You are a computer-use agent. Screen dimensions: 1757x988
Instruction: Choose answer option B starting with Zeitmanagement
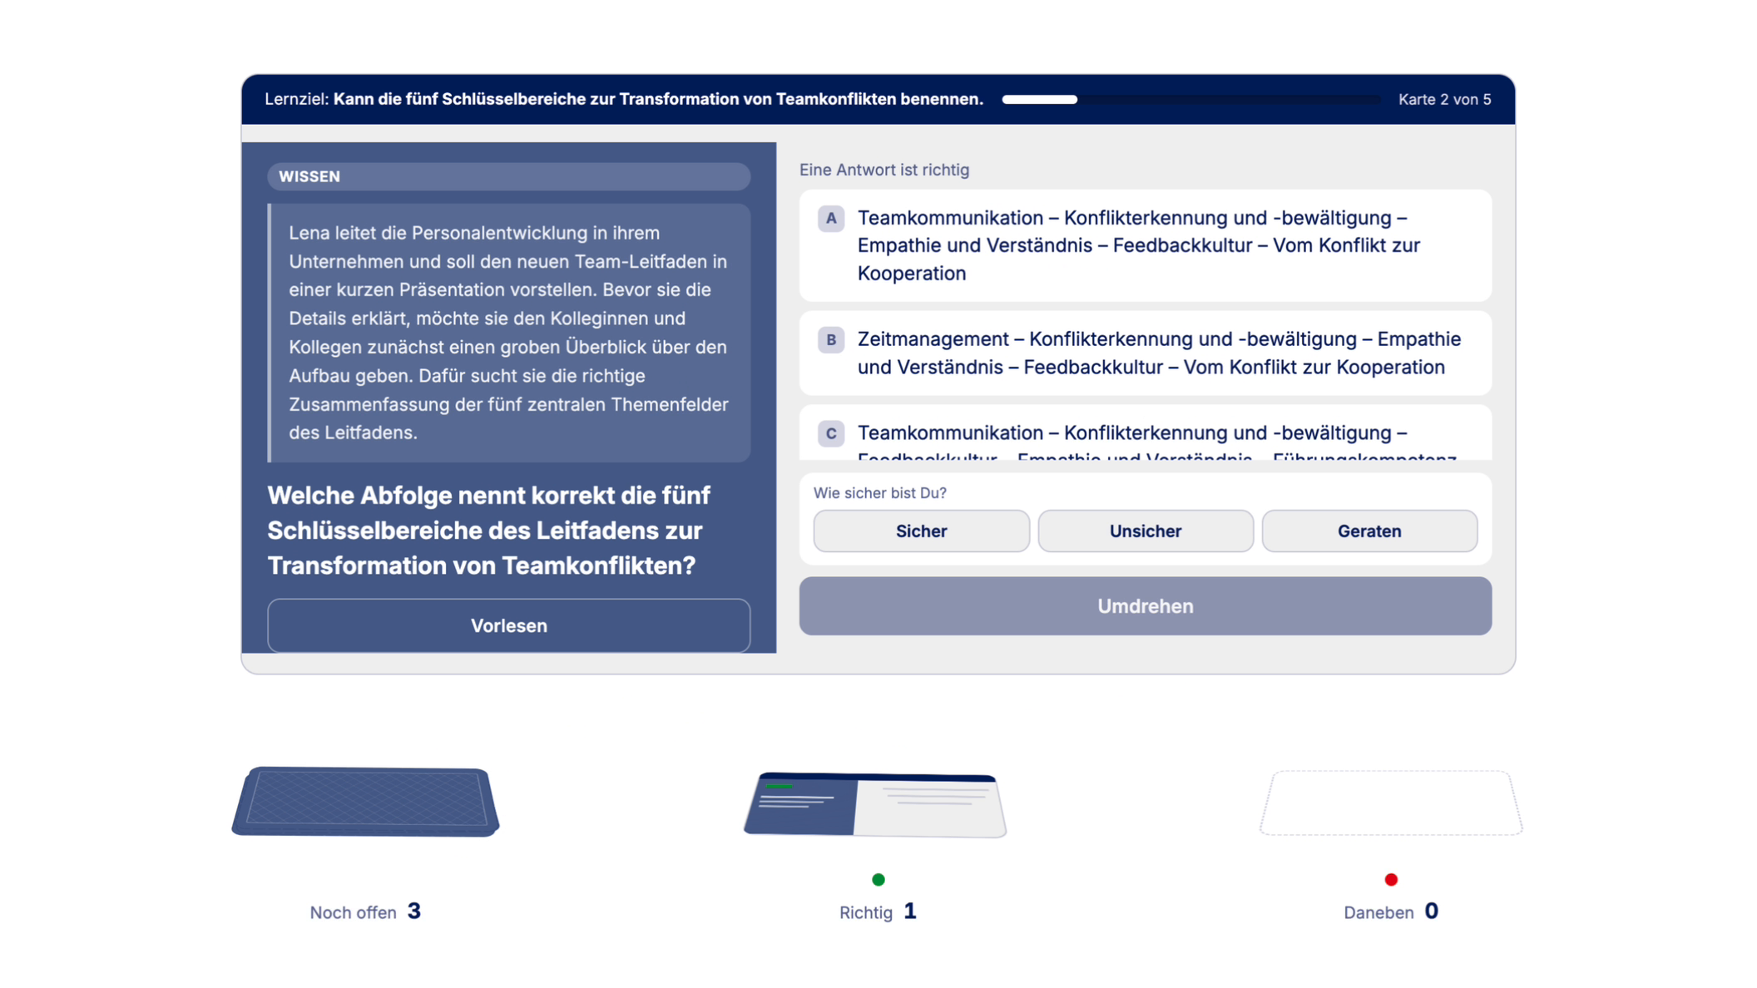click(x=1145, y=353)
